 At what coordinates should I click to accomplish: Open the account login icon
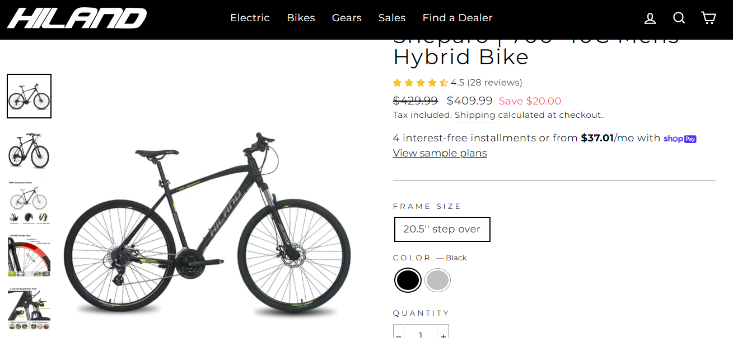(x=650, y=18)
